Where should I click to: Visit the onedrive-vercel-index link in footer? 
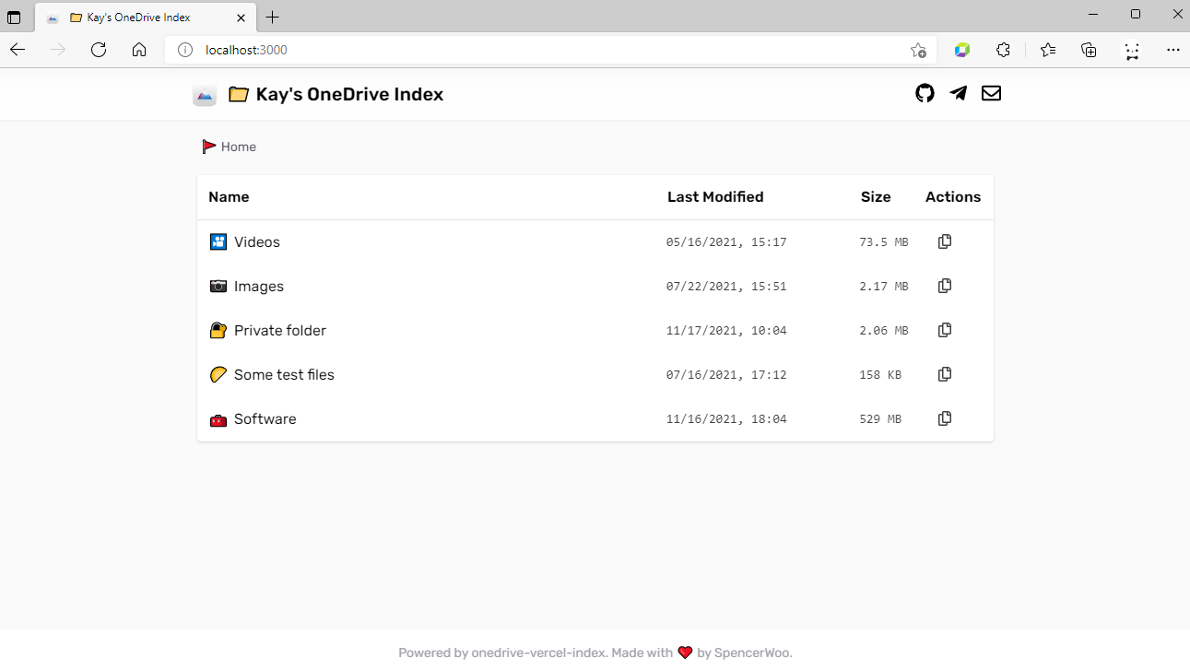point(536,652)
